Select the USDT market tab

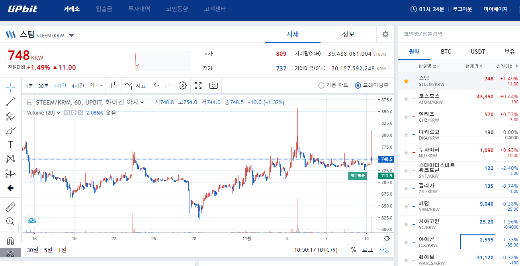tap(478, 52)
